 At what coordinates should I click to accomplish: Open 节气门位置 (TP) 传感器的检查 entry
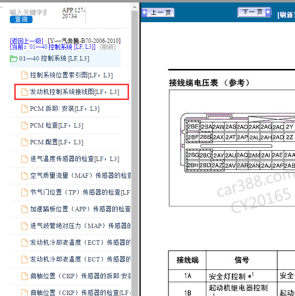[80, 193]
